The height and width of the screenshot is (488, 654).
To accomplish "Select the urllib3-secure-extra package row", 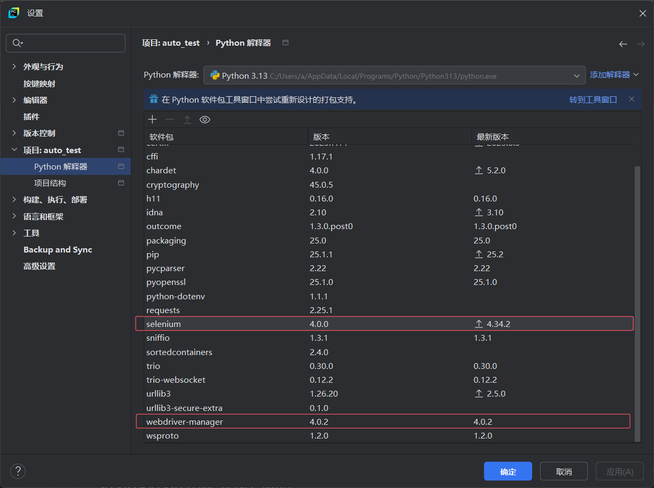I will coord(389,408).
